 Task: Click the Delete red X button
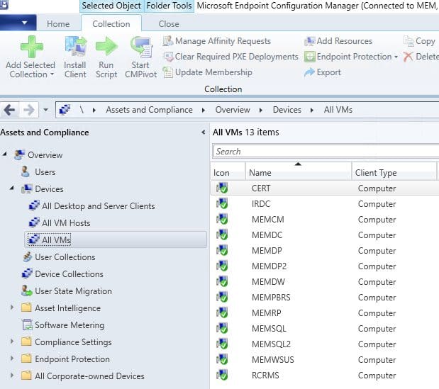tap(421, 57)
